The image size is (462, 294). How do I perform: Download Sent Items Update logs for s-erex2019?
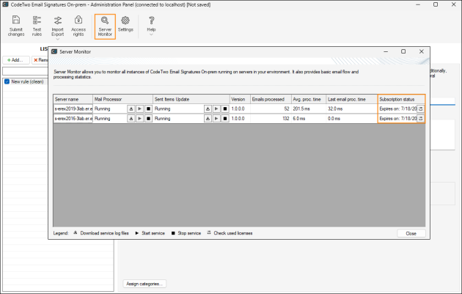pyautogui.click(x=208, y=109)
